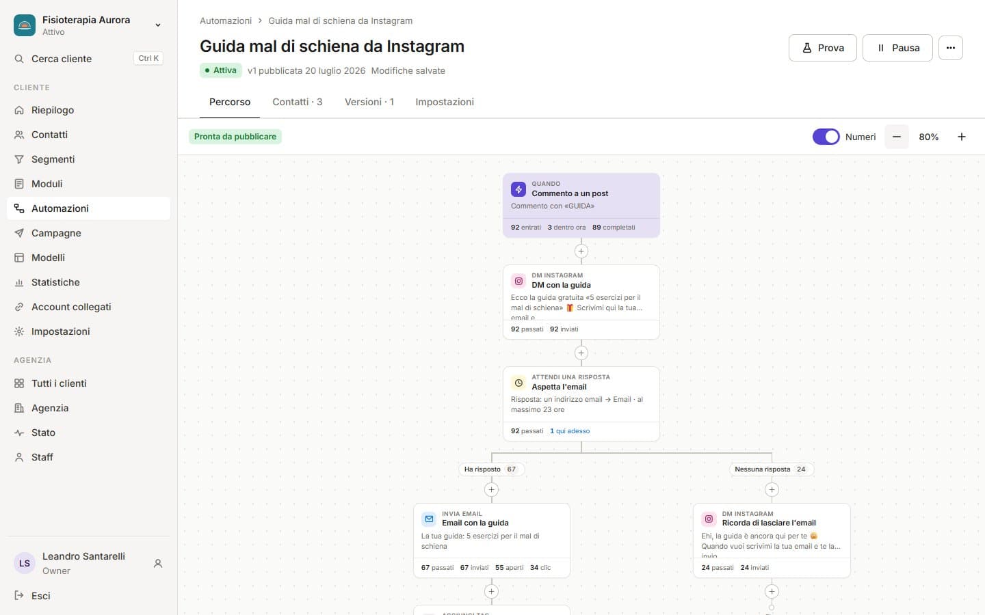Open Account collegati link icon

[x=19, y=307]
